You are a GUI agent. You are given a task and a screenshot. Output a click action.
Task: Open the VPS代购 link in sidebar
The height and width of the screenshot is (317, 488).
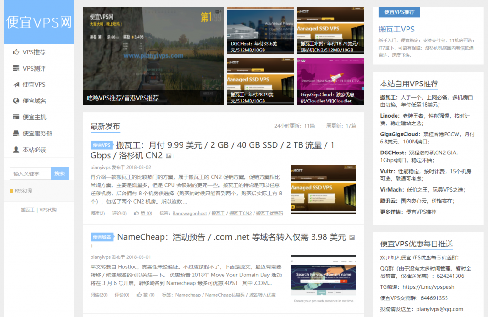(x=48, y=210)
